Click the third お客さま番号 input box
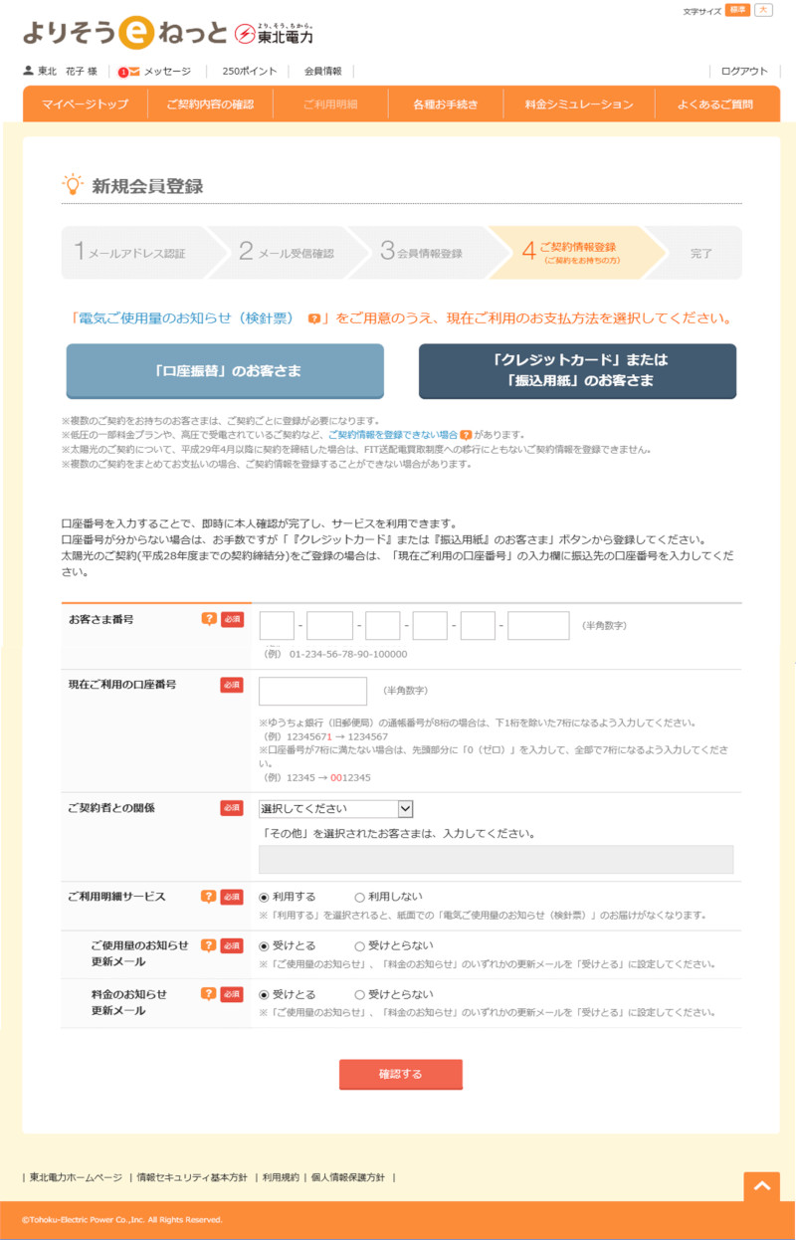 [x=383, y=626]
